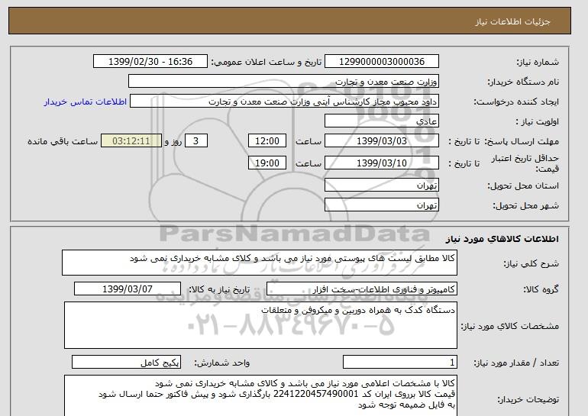
Task: Click the توضیحات خریدار label
Action: pos(528,400)
